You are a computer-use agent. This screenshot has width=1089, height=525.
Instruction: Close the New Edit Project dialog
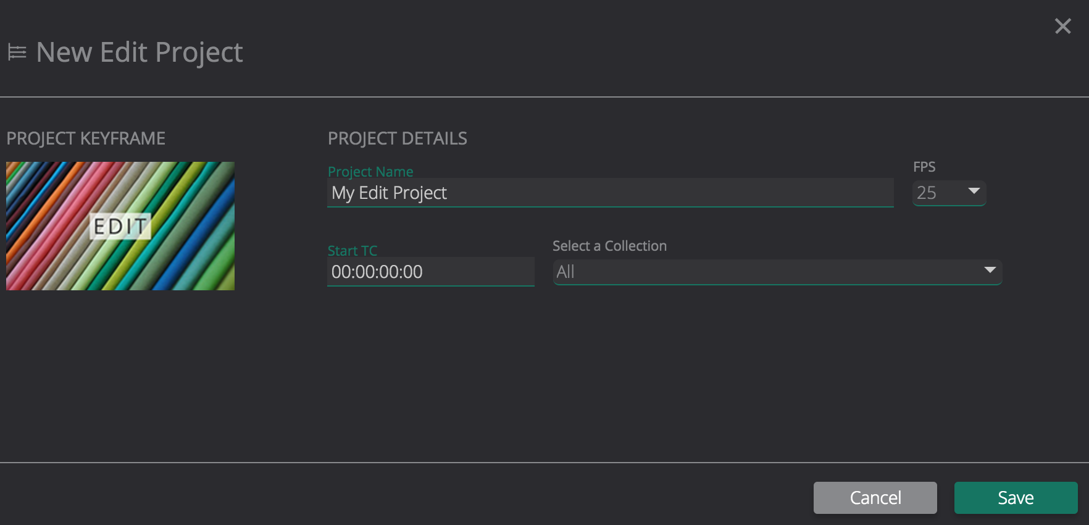[x=1062, y=26]
